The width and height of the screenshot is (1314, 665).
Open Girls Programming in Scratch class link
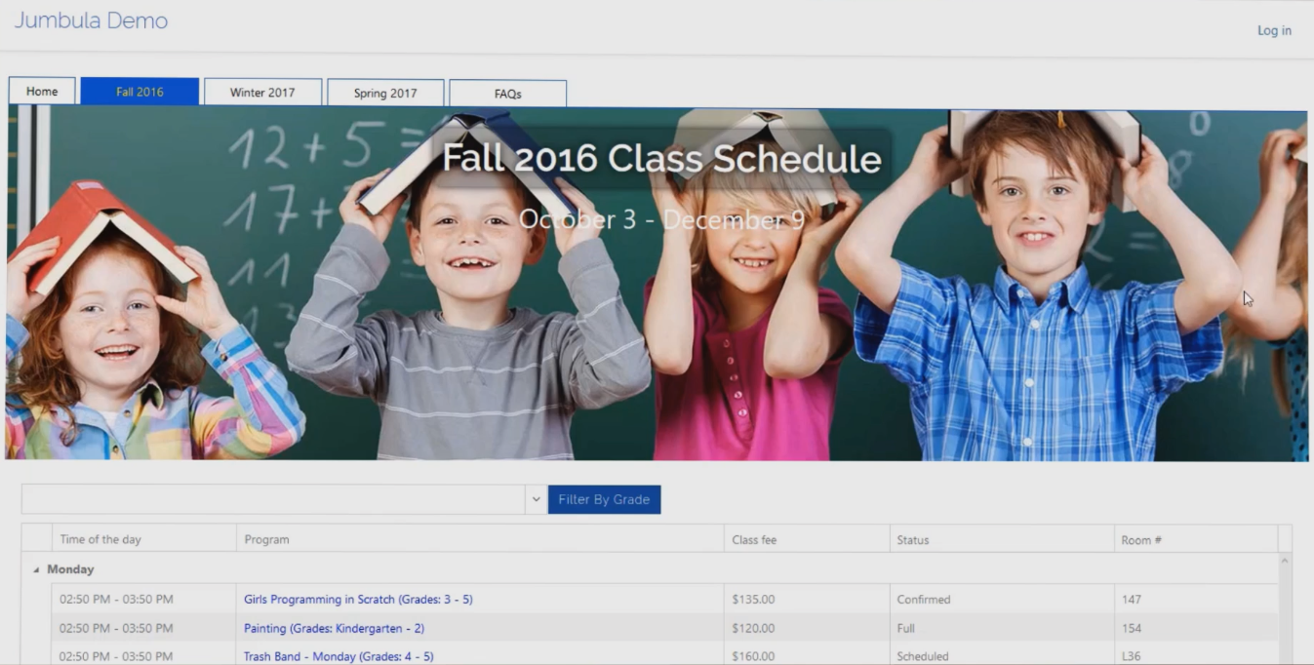pos(358,599)
